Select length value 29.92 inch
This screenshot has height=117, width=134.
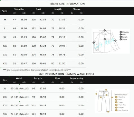click(62, 46)
